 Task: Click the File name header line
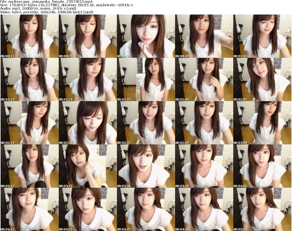pos(46,2)
